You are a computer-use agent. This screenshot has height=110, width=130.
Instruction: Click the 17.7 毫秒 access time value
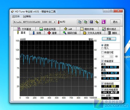(x=110, y=86)
